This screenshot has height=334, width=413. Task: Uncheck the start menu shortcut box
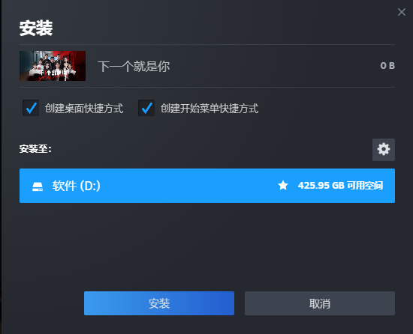point(146,108)
